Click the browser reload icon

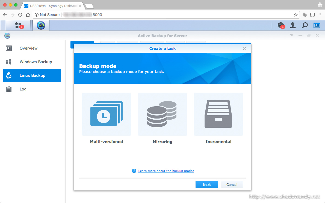(x=20, y=15)
